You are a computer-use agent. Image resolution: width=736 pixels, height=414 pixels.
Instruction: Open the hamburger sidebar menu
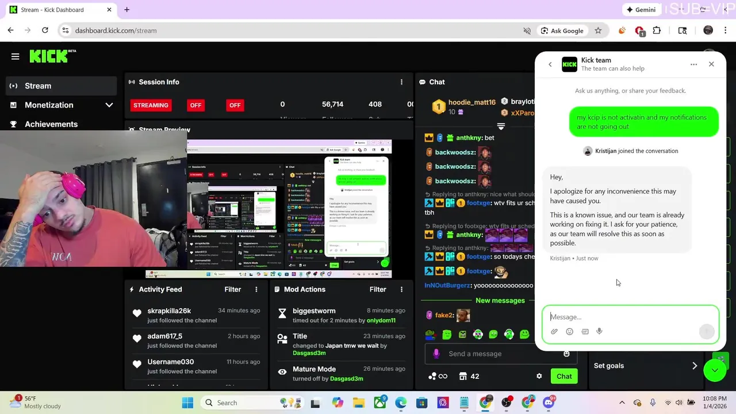tap(16, 56)
